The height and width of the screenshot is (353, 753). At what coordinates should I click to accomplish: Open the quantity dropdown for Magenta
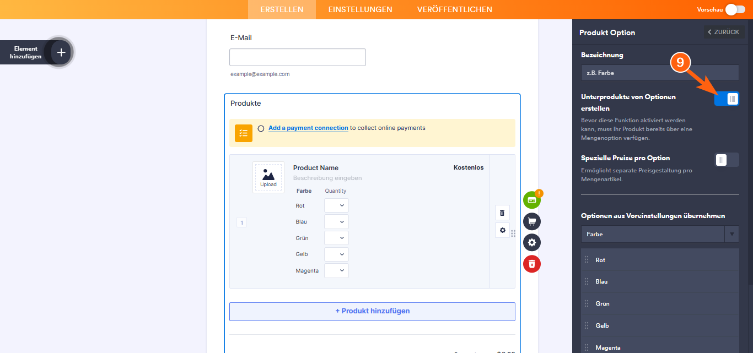tap(336, 270)
